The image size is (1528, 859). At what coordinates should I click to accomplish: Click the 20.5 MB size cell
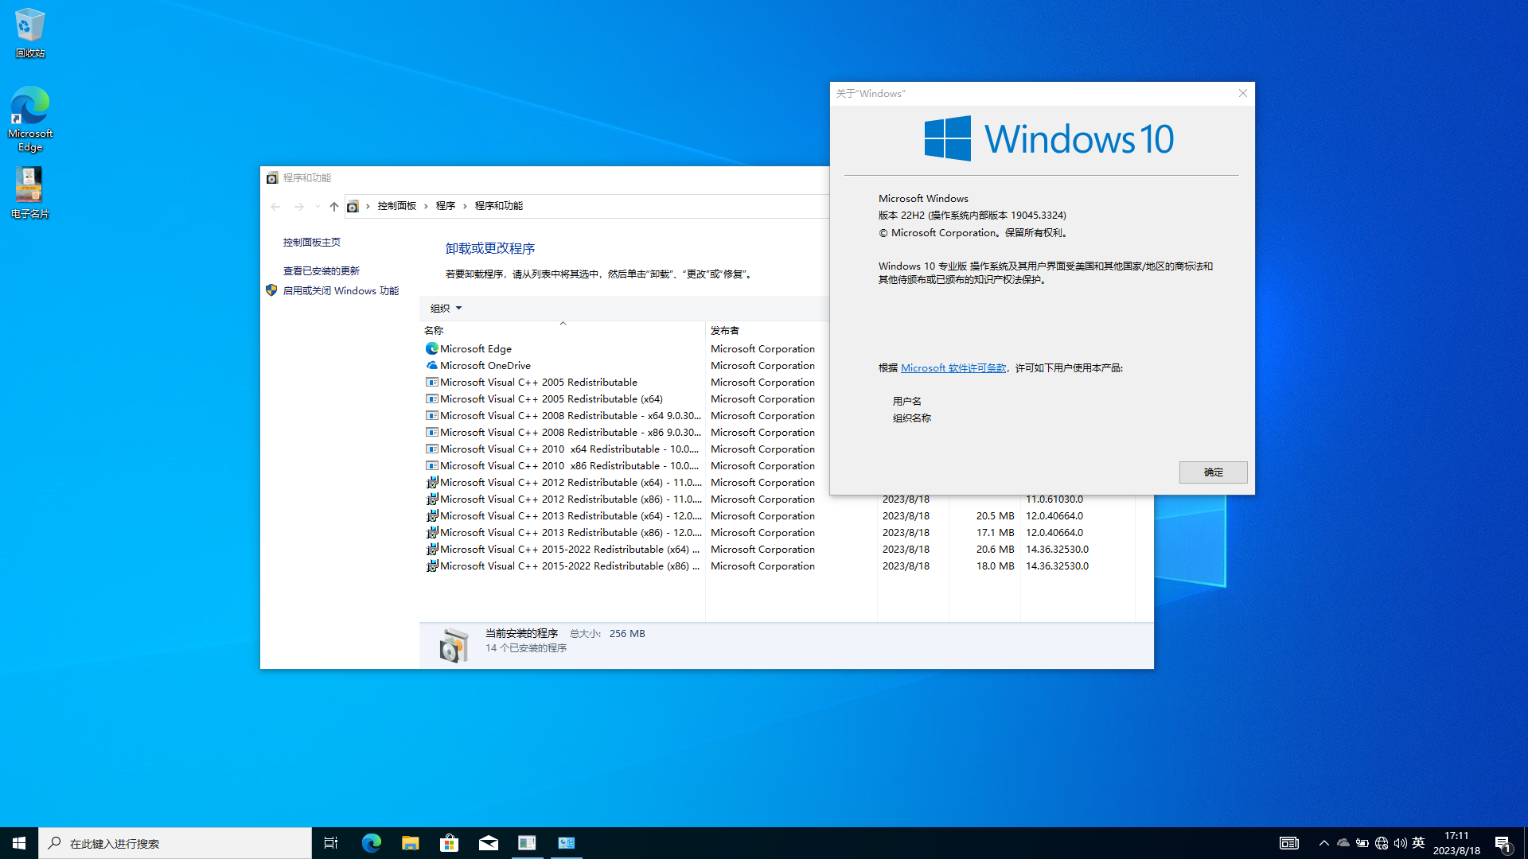click(x=995, y=516)
